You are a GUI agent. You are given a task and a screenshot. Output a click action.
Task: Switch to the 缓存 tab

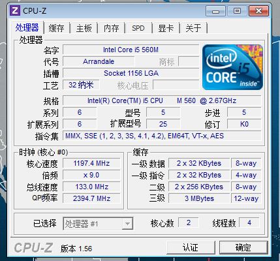(56, 28)
